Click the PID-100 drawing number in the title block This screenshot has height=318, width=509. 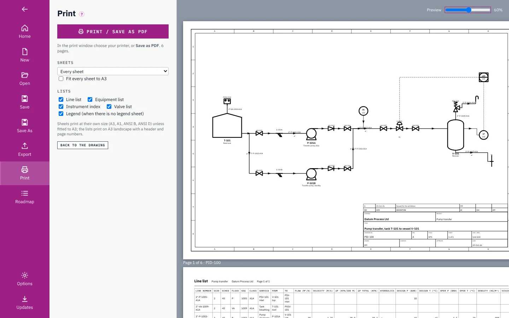(369, 237)
